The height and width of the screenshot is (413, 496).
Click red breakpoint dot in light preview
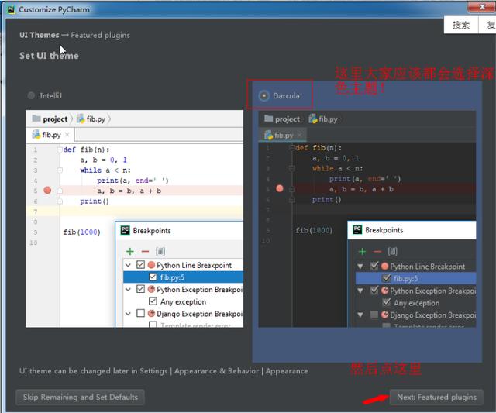coord(47,190)
